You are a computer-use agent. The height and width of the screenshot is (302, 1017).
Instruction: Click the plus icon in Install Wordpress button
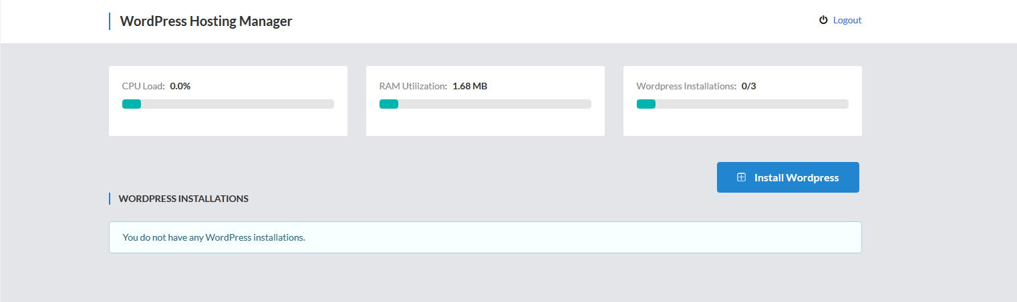741,177
